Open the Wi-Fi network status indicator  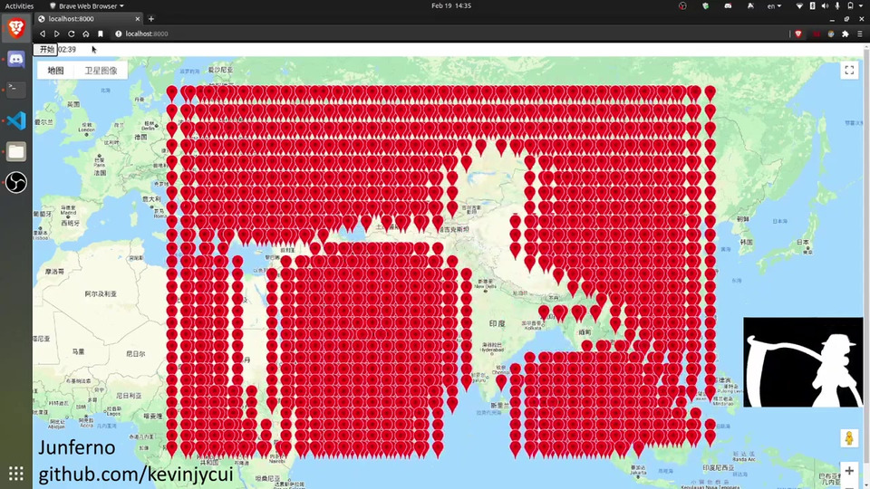[799, 5]
